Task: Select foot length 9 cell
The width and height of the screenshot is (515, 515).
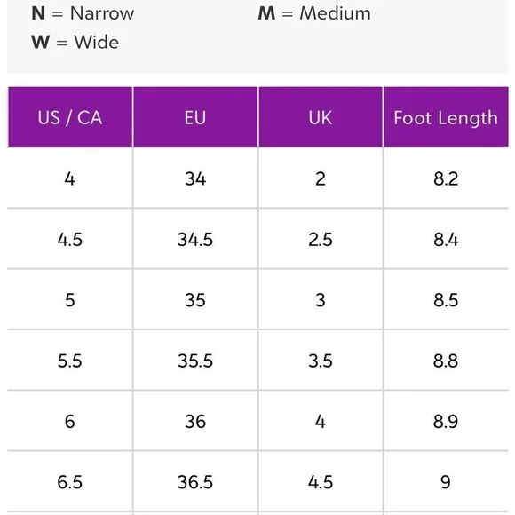Action: [446, 482]
